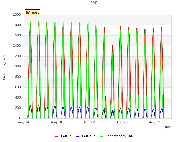Click the blue PAR_out legend swatch

coord(78,137)
